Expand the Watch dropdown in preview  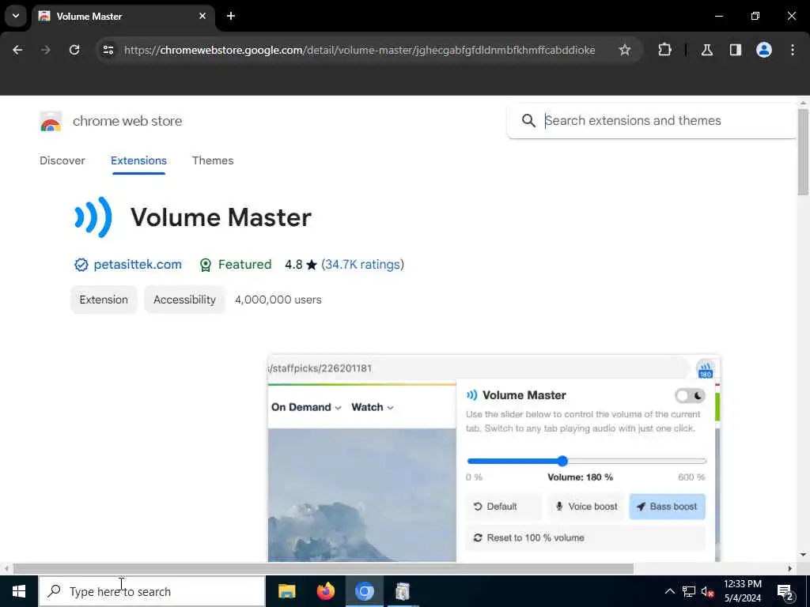coord(373,407)
